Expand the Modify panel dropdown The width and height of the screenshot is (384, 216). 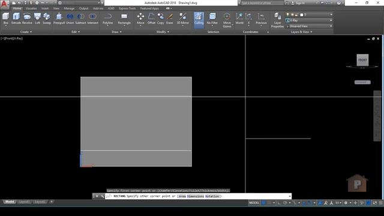(x=163, y=32)
